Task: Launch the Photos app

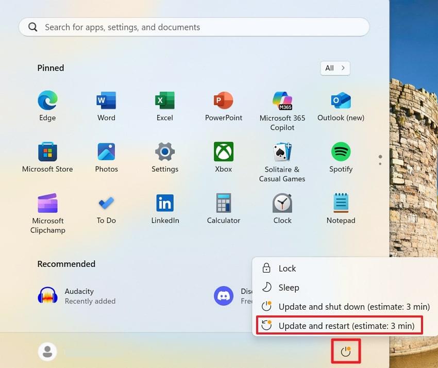Action: pyautogui.click(x=106, y=157)
